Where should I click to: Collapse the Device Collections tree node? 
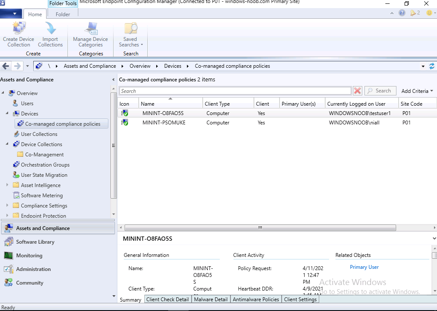[x=7, y=144]
